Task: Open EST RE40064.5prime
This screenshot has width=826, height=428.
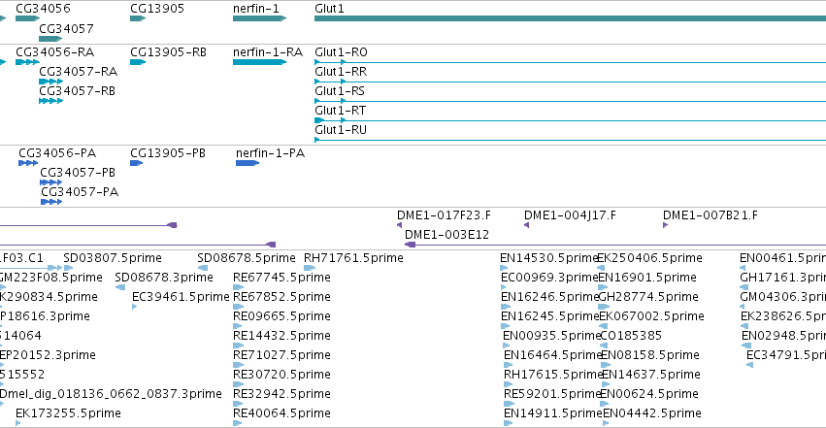Action: point(281,413)
